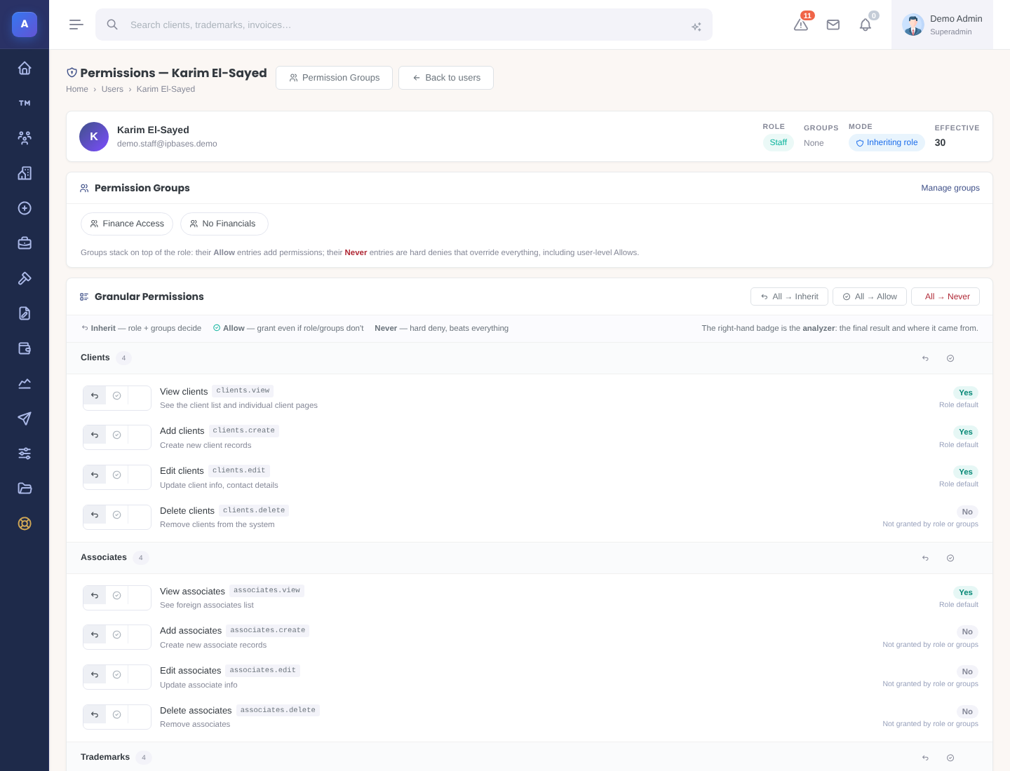The width and height of the screenshot is (1010, 771).
Task: Click the Back to users button
Action: point(446,78)
